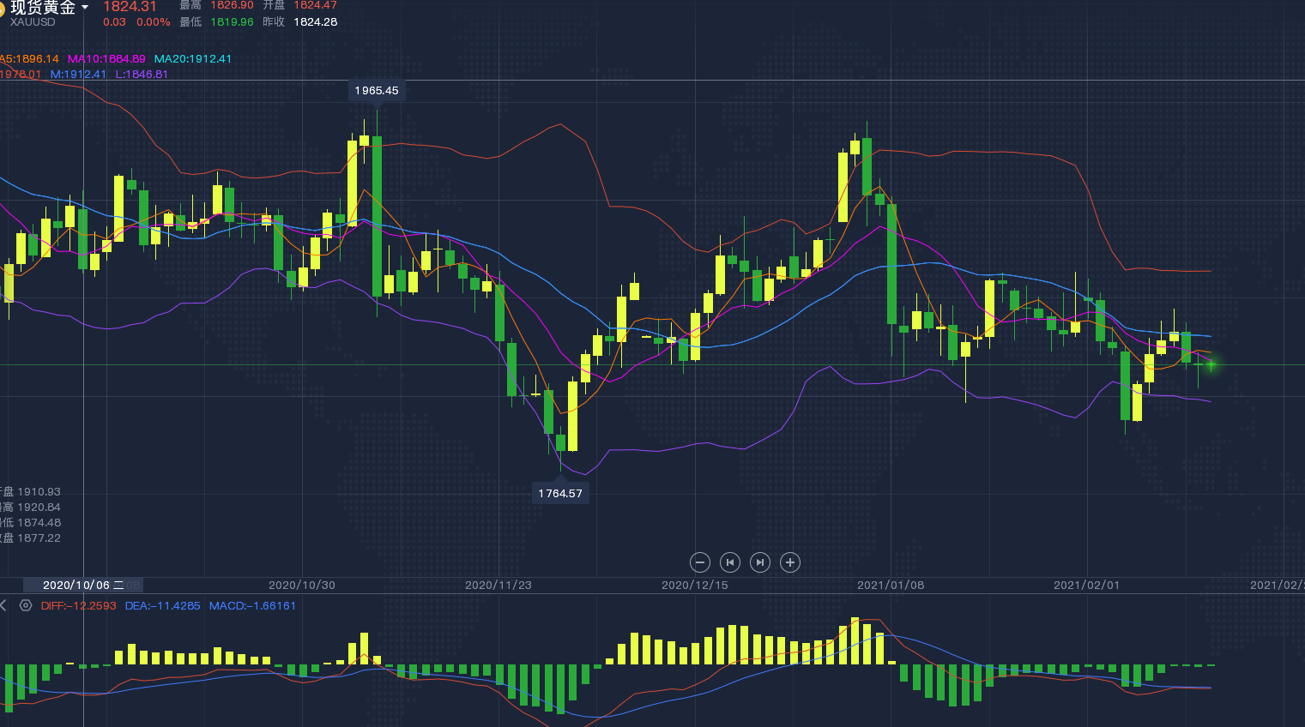Image resolution: width=1305 pixels, height=727 pixels.
Task: Click the 2020/10/30 date axis label
Action: tap(302, 585)
